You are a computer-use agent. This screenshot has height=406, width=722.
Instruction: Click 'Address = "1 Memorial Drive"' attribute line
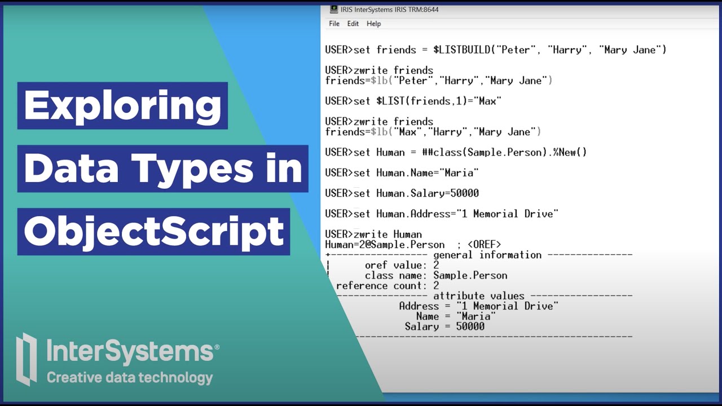[x=478, y=306]
